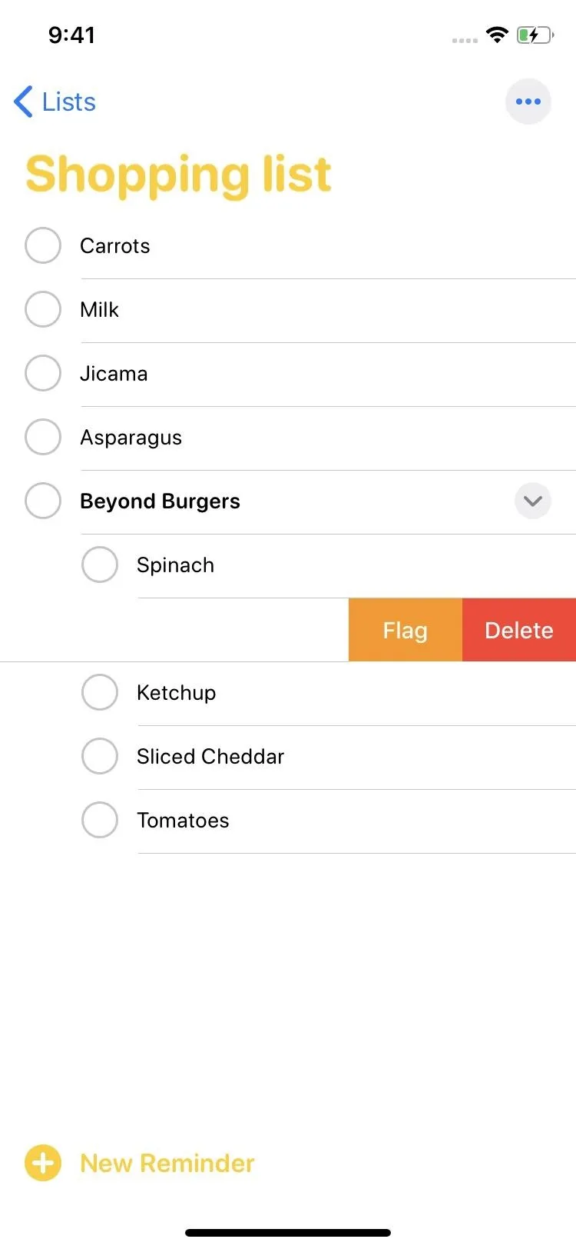Screen dimensions: 576x1249
Task: Complete the Ketchup subtask circle
Action: [100, 692]
